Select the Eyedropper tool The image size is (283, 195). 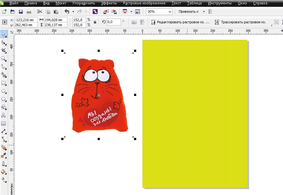[4, 156]
